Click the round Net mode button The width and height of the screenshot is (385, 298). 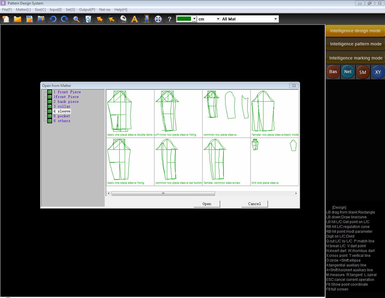click(x=348, y=72)
